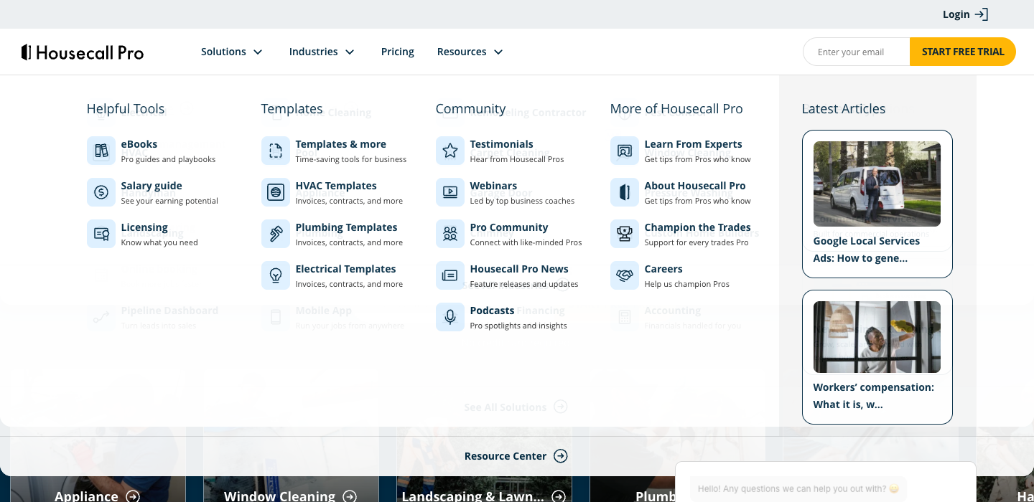
Task: Open the Podcasts link
Action: [x=492, y=311]
